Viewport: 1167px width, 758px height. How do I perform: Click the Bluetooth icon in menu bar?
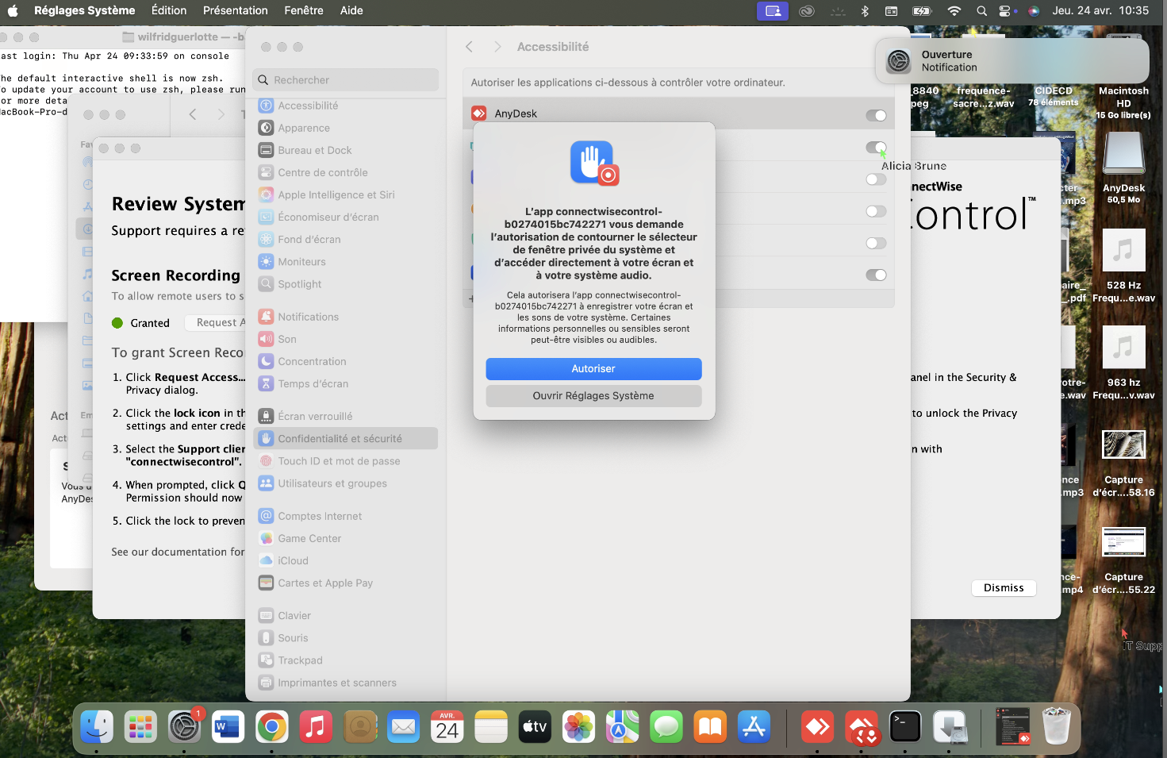865,11
